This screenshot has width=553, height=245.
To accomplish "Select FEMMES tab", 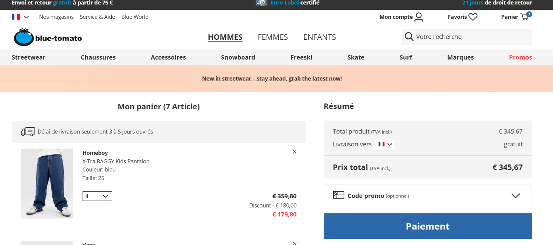I will pos(273,37).
